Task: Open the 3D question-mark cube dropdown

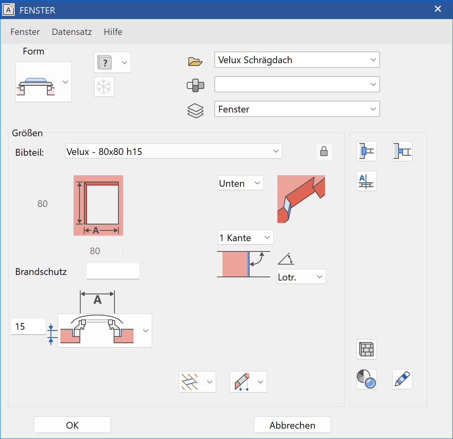Action: [112, 62]
